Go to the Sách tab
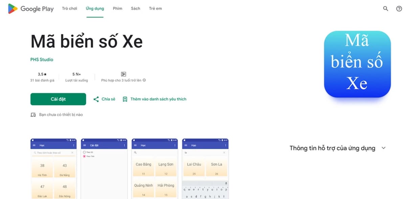Image resolution: width=406 pixels, height=199 pixels. tap(135, 8)
